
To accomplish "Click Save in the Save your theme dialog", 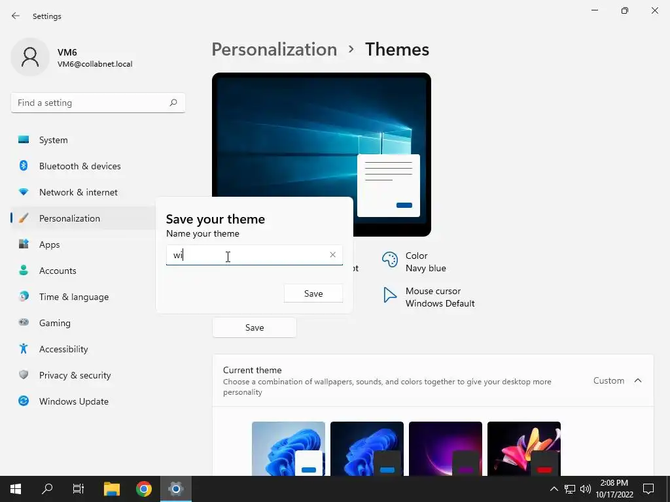I will coord(313,293).
